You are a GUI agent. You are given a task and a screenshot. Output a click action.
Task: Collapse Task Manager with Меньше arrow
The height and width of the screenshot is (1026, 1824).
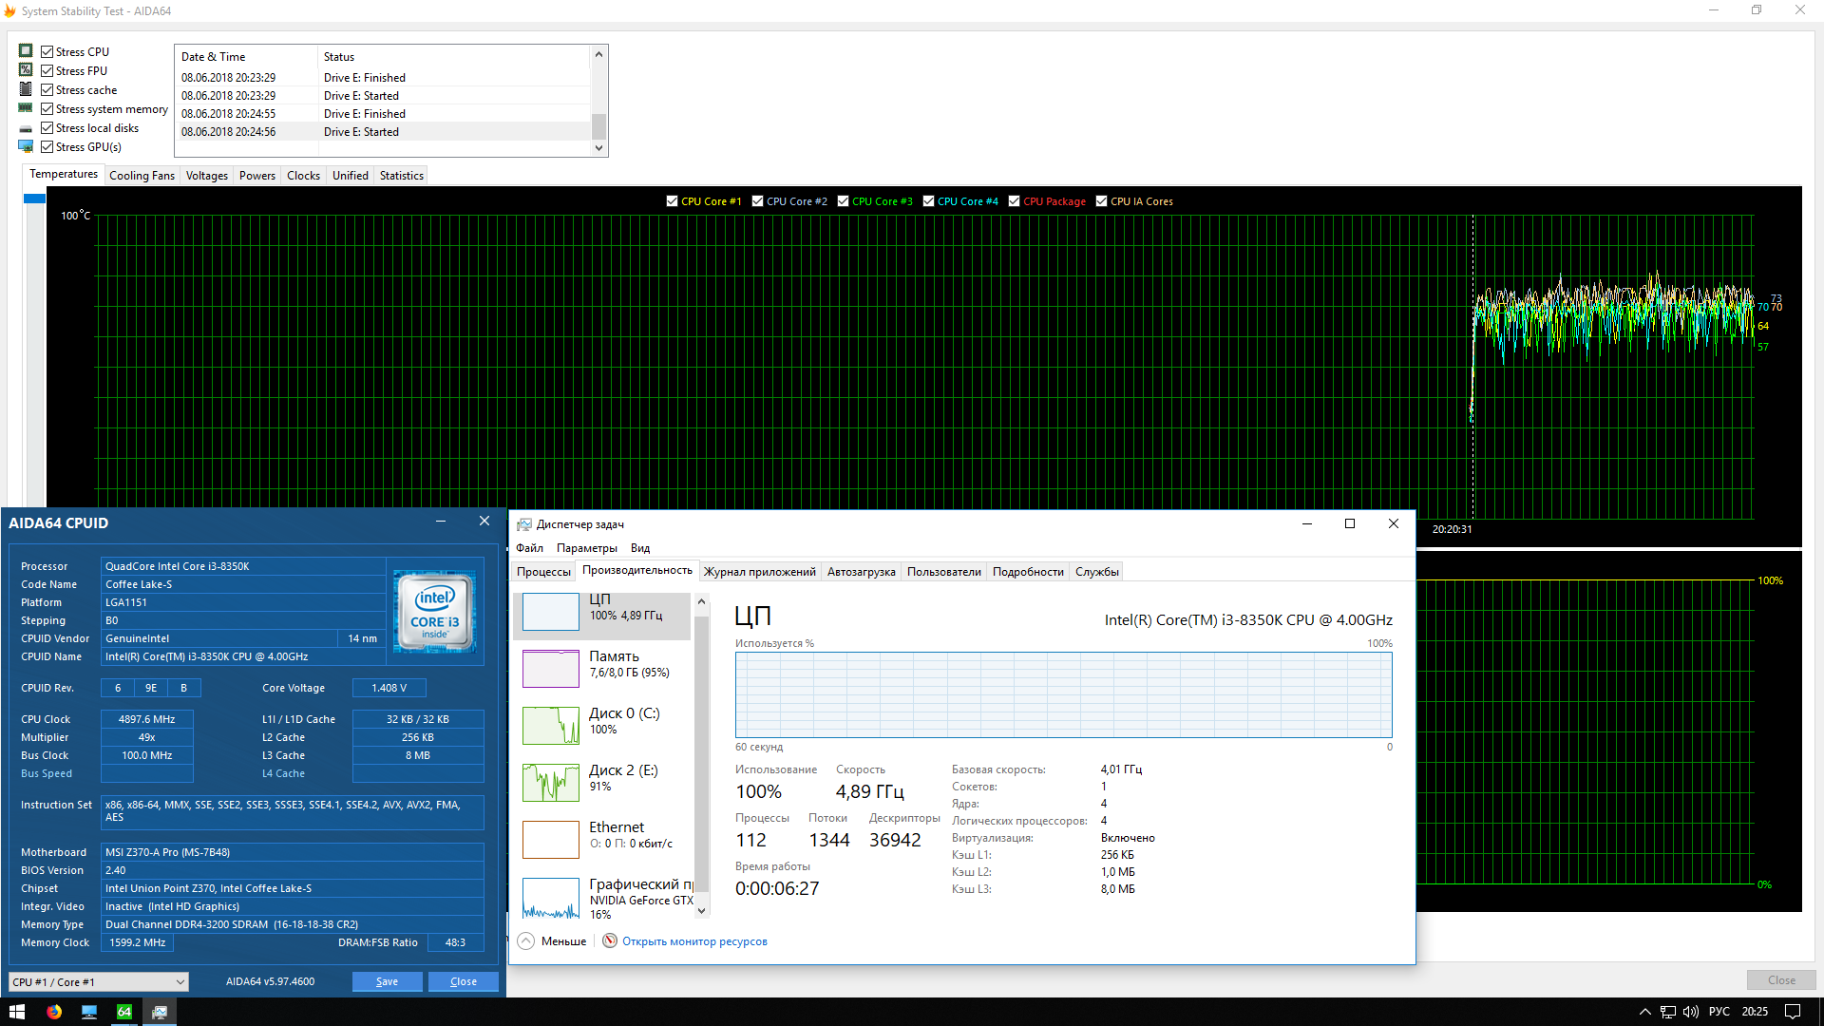coord(526,941)
